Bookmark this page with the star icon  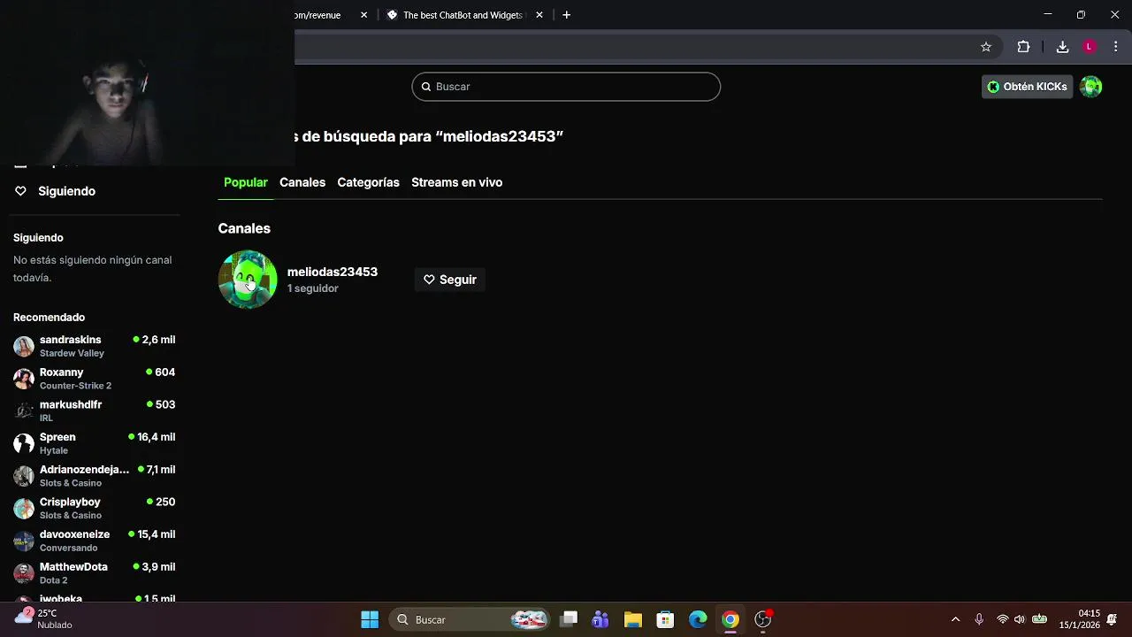(986, 47)
